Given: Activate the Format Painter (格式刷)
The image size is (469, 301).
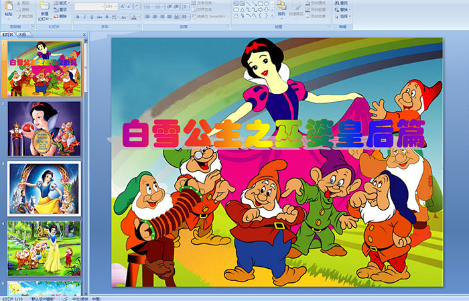Looking at the screenshot, I should click(25, 16).
